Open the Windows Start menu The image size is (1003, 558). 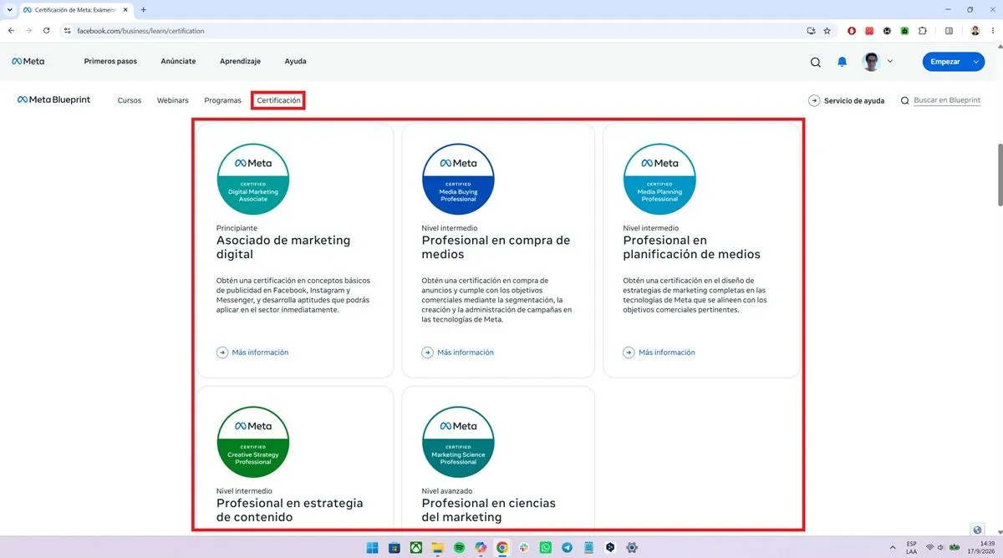coord(372,548)
